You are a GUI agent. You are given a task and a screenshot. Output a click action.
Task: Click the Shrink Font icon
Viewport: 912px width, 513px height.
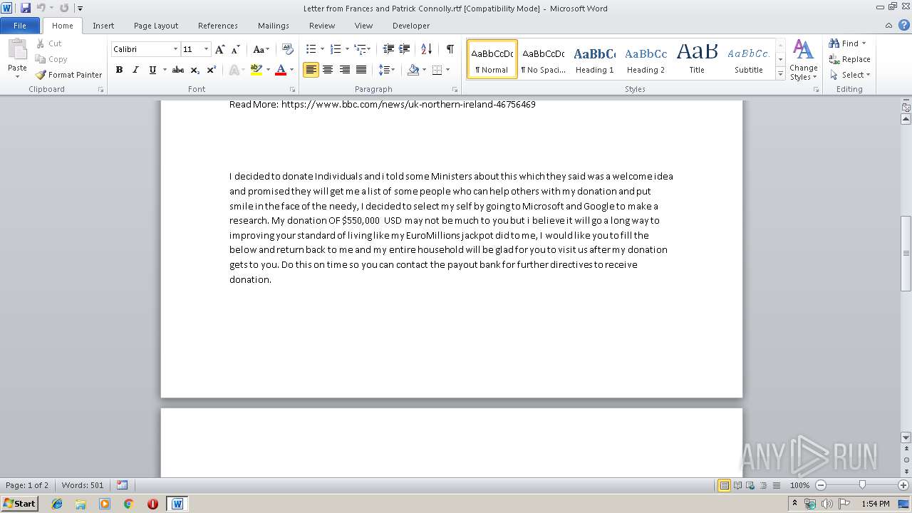(x=236, y=49)
